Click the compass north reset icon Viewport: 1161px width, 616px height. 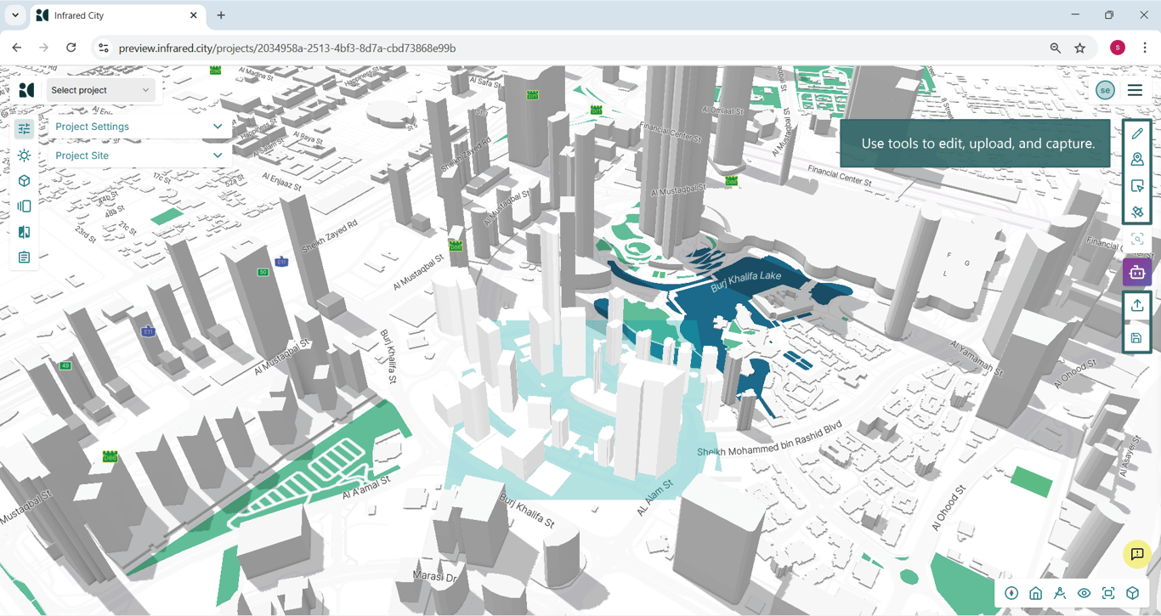pyautogui.click(x=1011, y=593)
